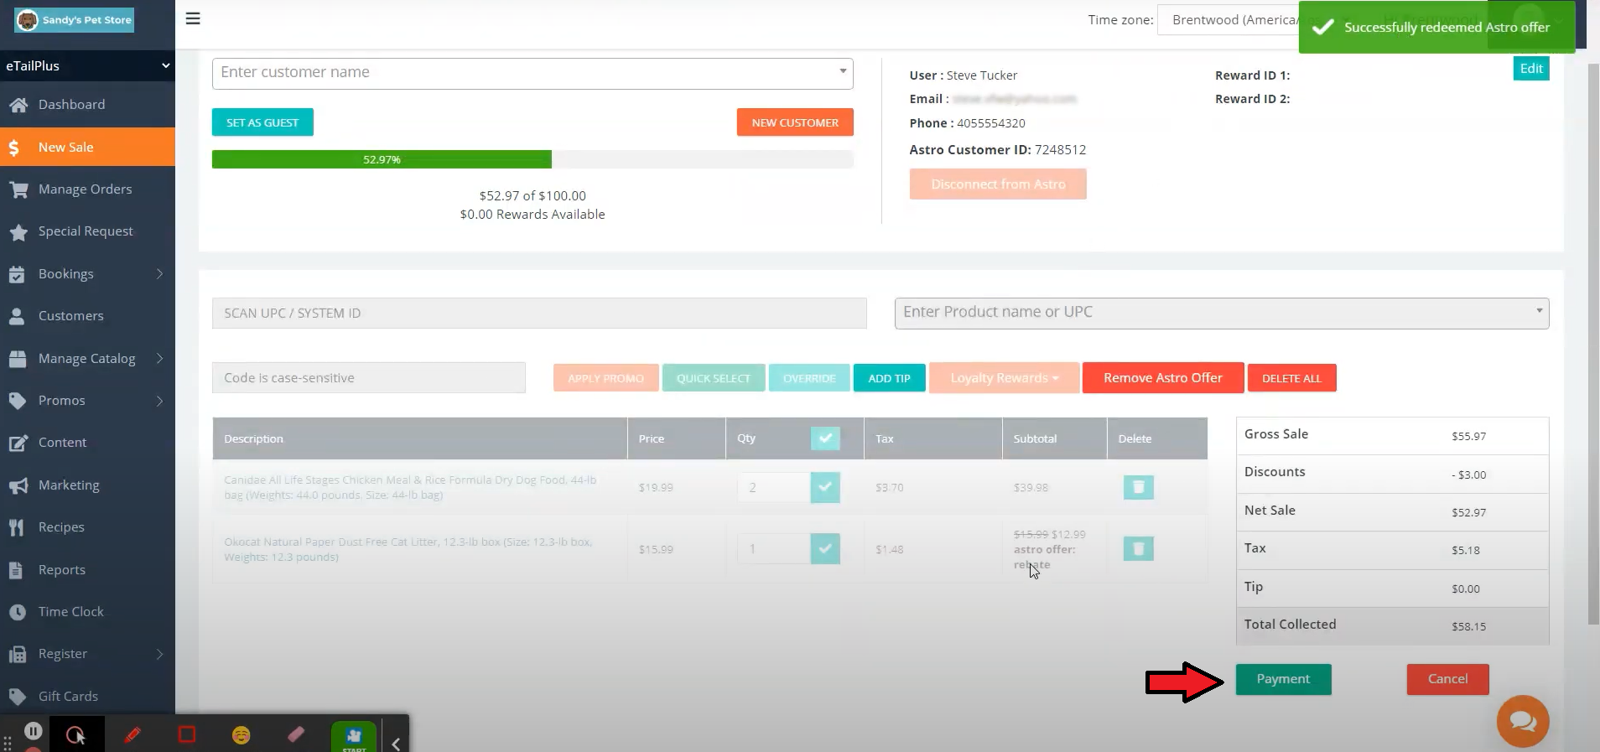
Task: Choose the pink eraser tool
Action: point(296,734)
